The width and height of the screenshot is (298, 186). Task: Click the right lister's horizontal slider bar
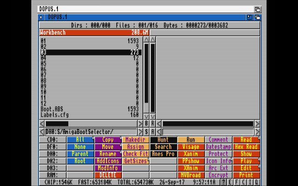(208, 124)
